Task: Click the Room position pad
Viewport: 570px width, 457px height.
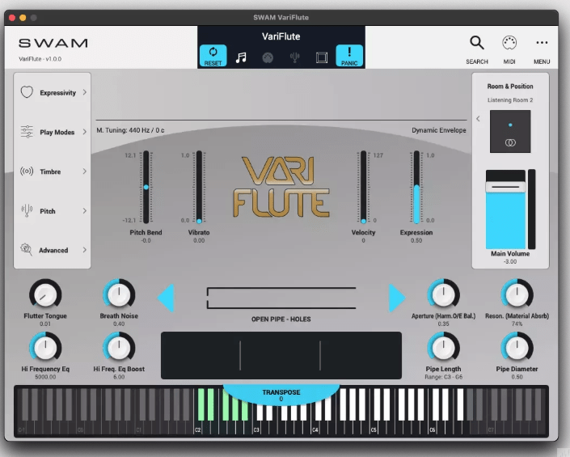Action: (510, 131)
